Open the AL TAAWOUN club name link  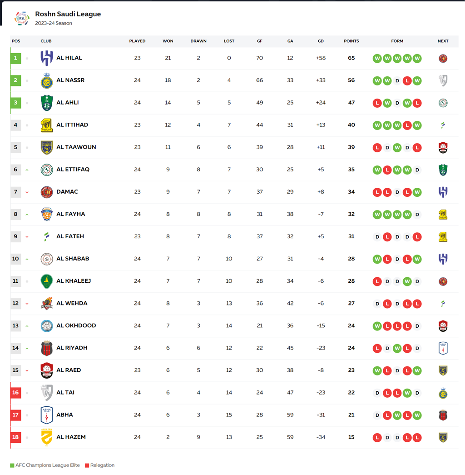[x=76, y=147]
